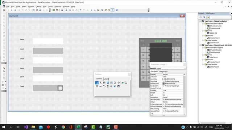232x130 pixels.
Task: Open the Insert menu
Action: (x=24, y=6)
